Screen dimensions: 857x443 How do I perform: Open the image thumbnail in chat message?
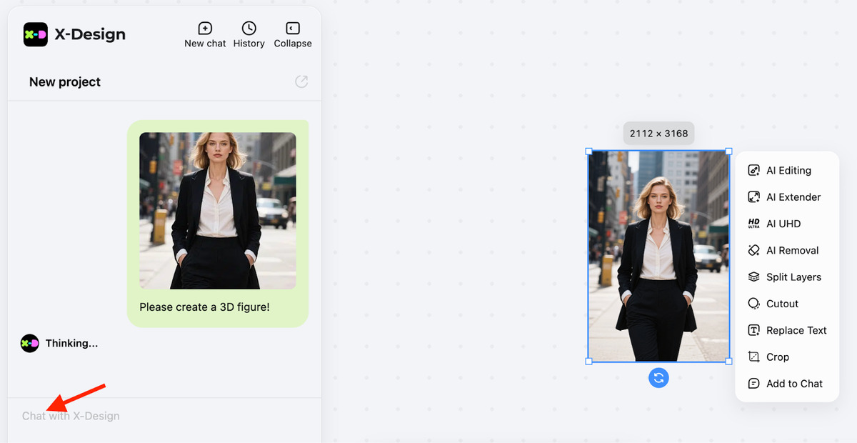[218, 211]
